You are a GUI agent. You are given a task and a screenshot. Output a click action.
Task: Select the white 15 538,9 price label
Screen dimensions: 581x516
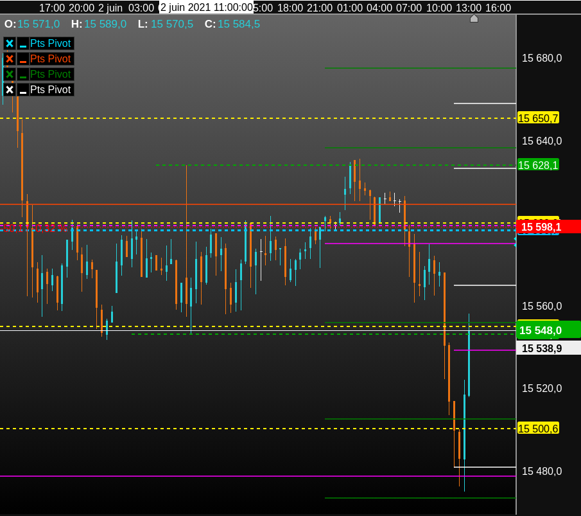tap(548, 348)
